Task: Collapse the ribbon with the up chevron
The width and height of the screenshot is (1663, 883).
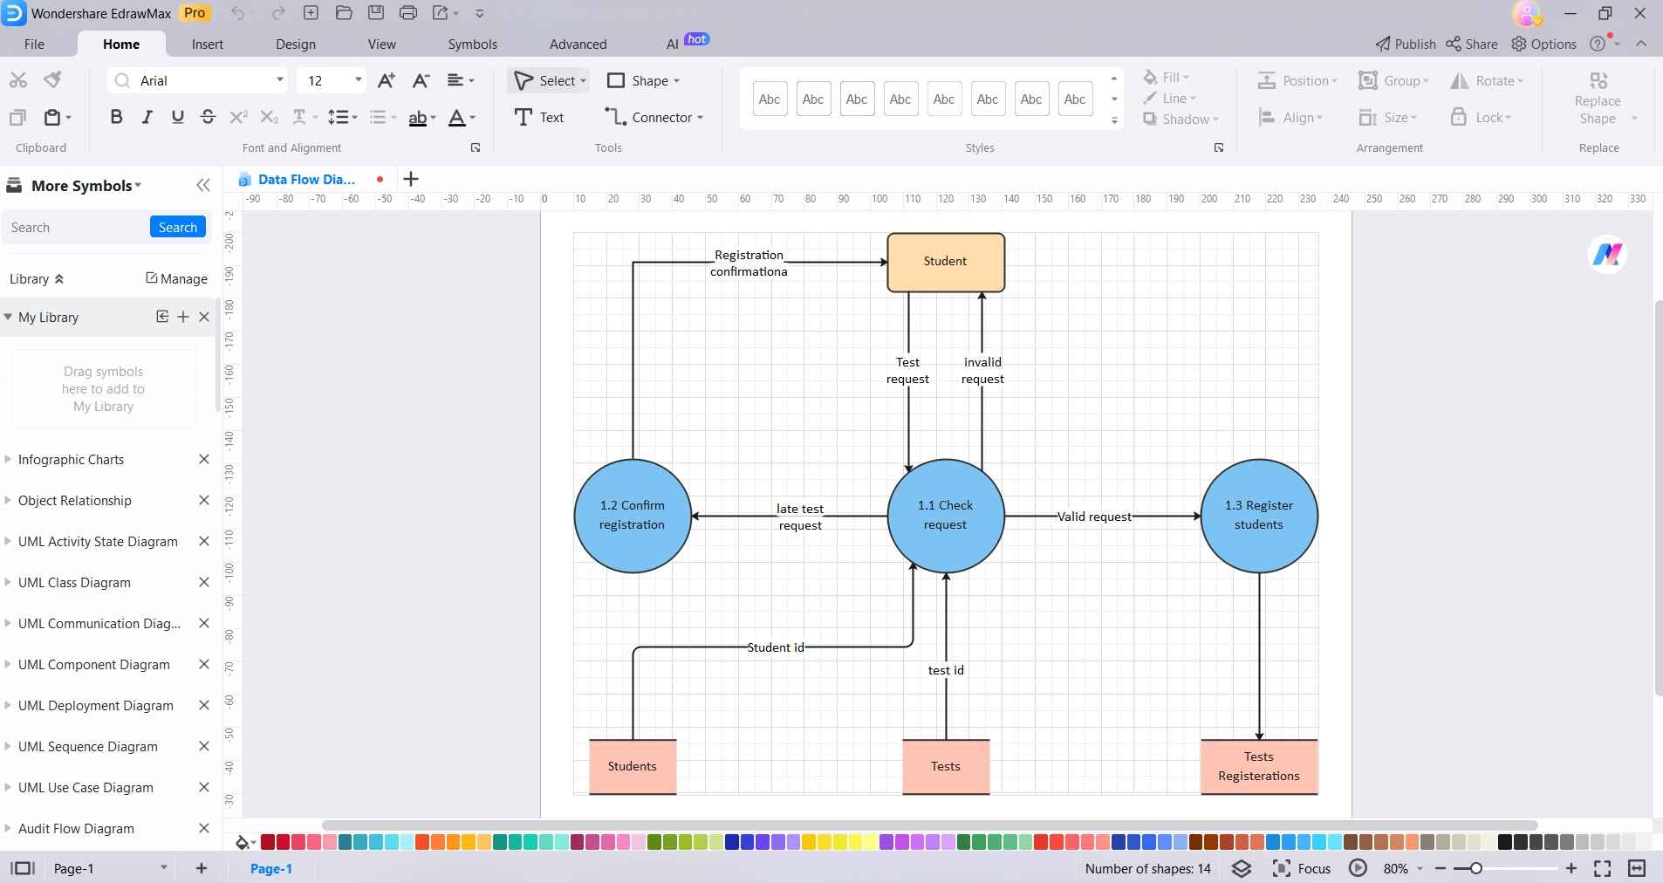Action: 1641,44
